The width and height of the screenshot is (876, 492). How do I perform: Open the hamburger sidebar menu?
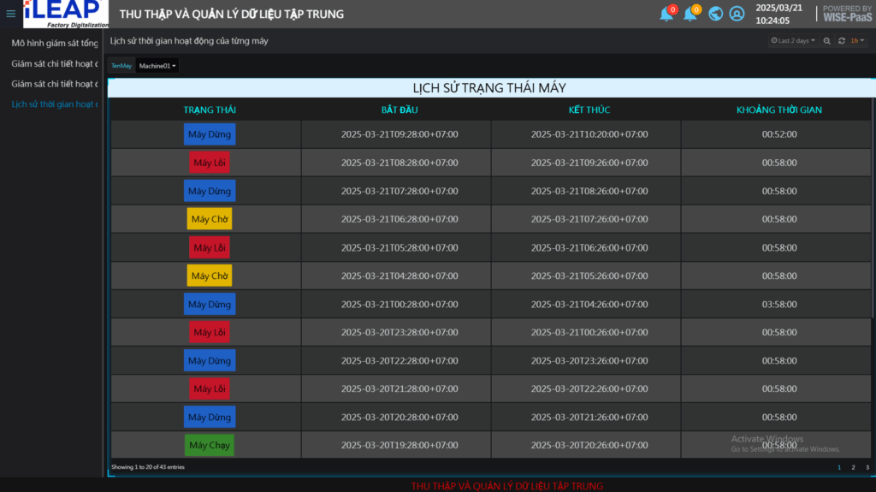[x=11, y=14]
